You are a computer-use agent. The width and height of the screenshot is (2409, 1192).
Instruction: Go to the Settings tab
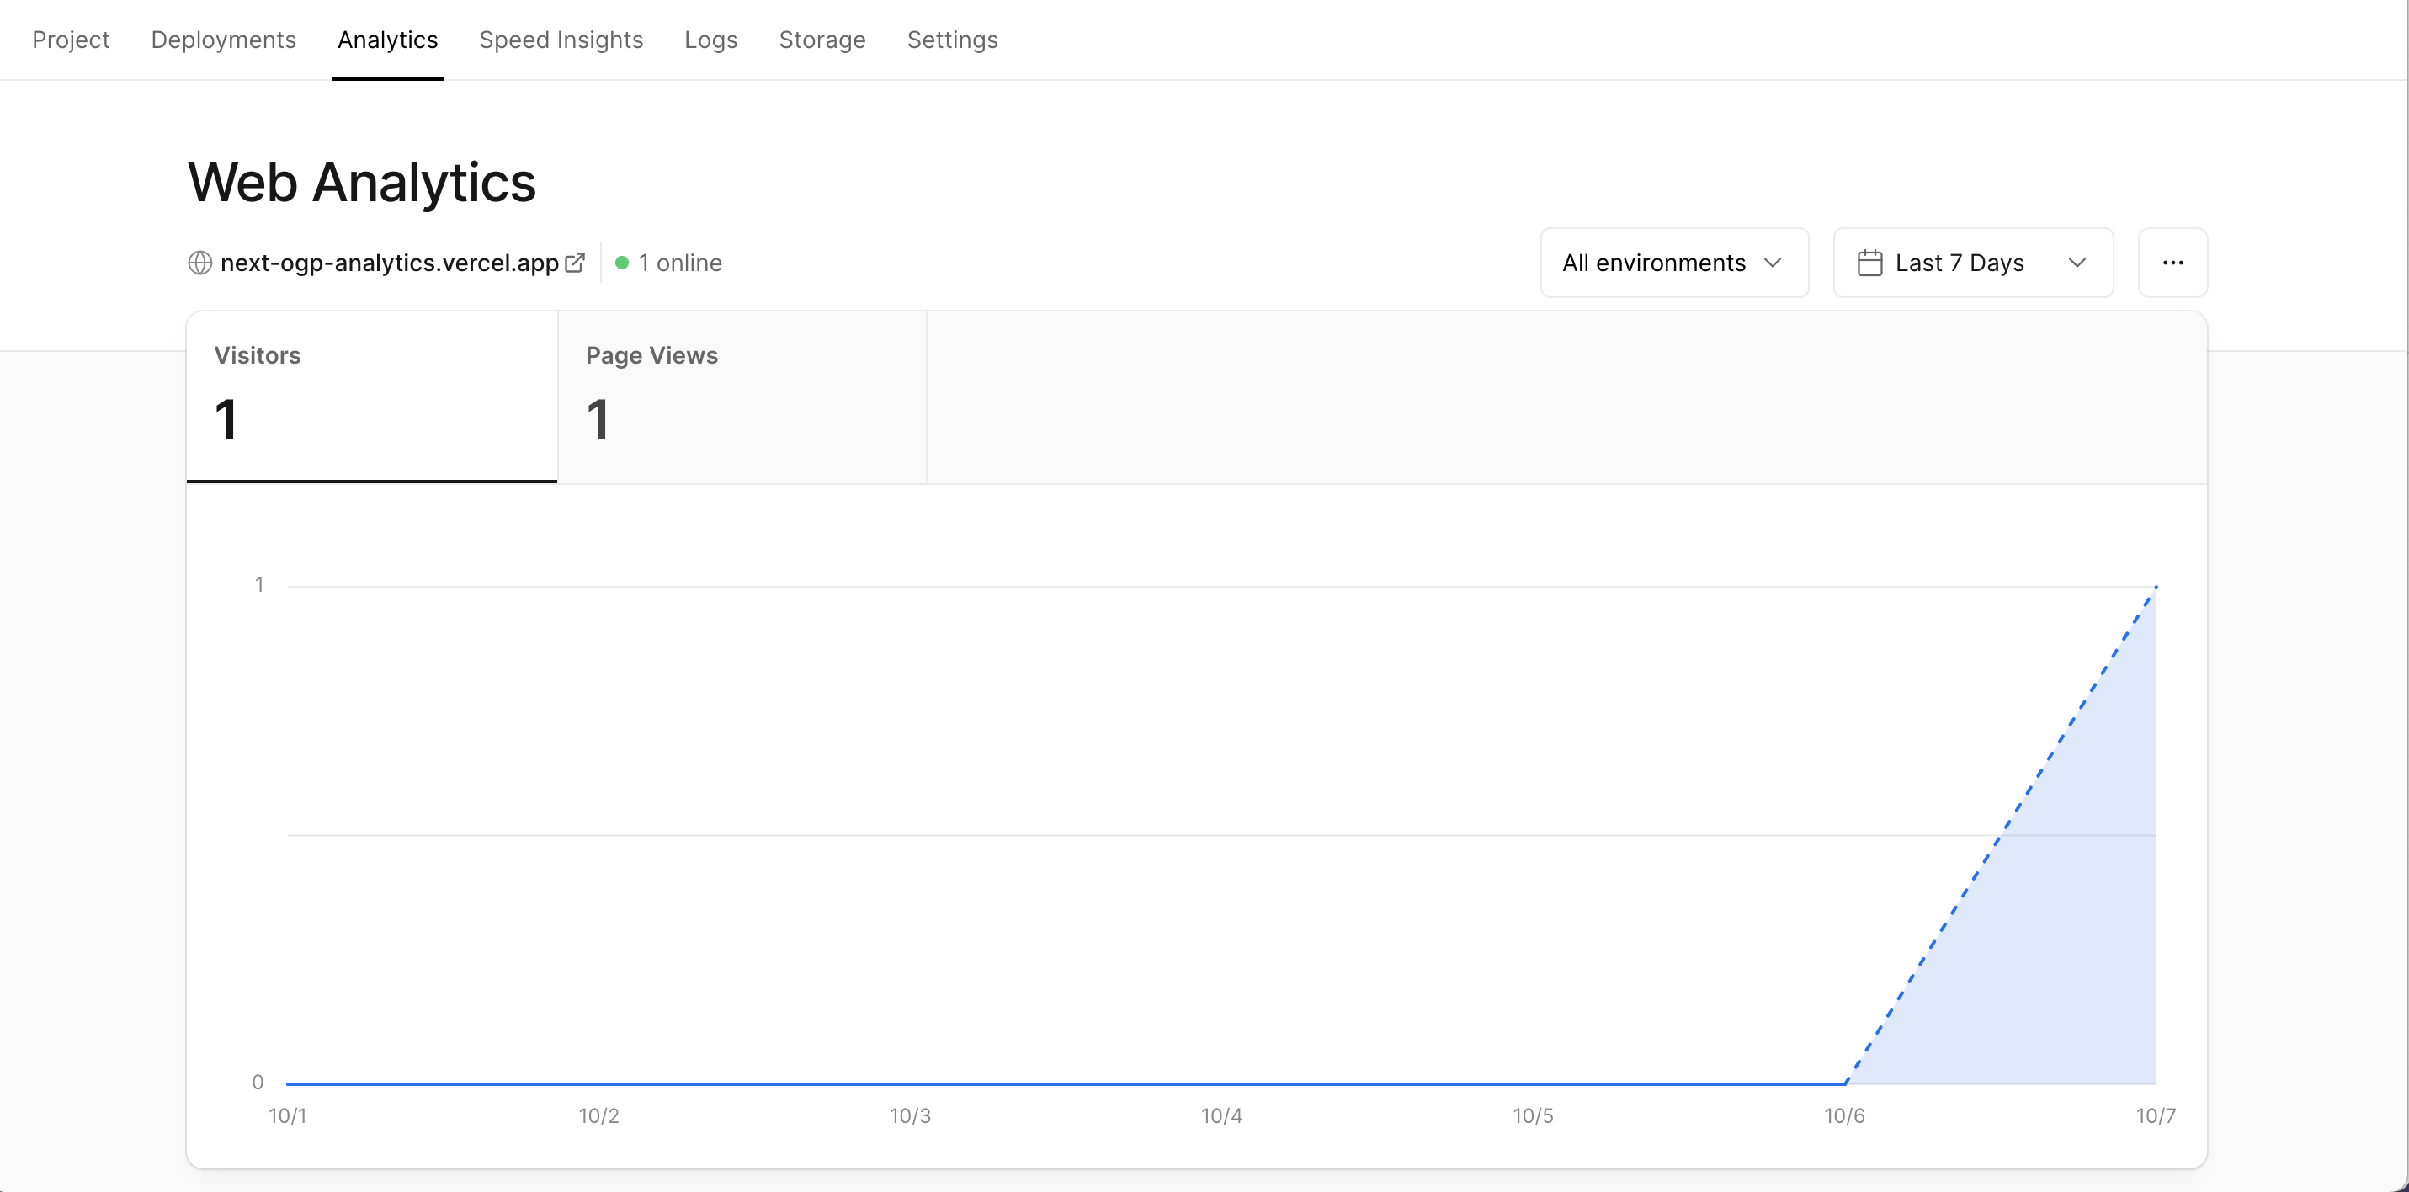[952, 40]
